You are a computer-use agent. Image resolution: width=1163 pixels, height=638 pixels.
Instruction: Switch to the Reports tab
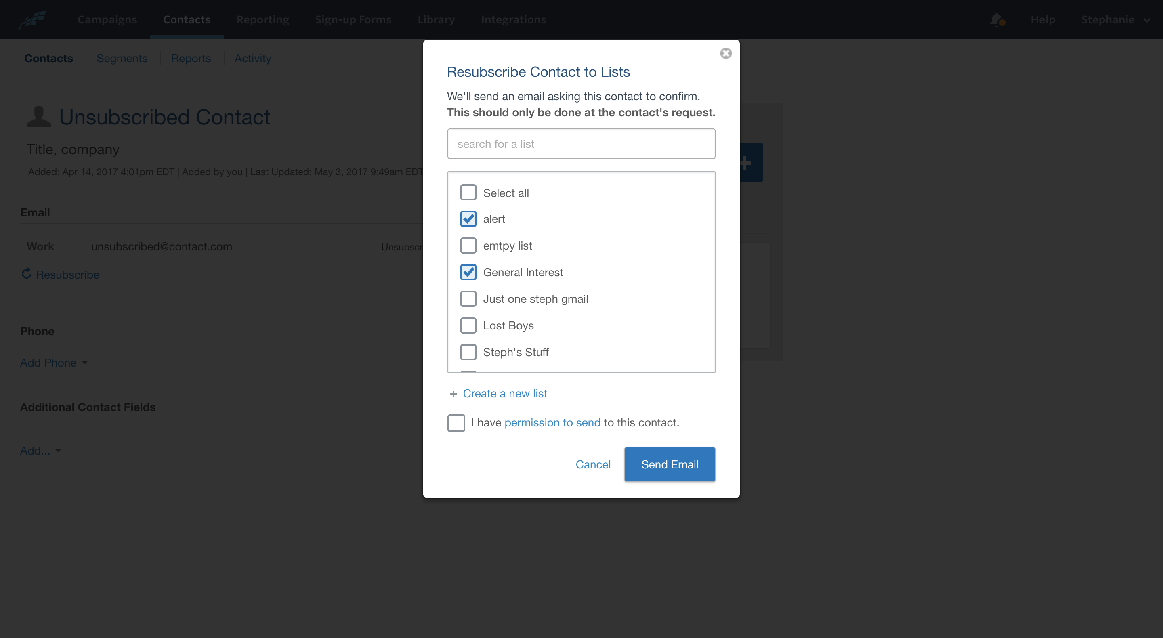pos(191,58)
